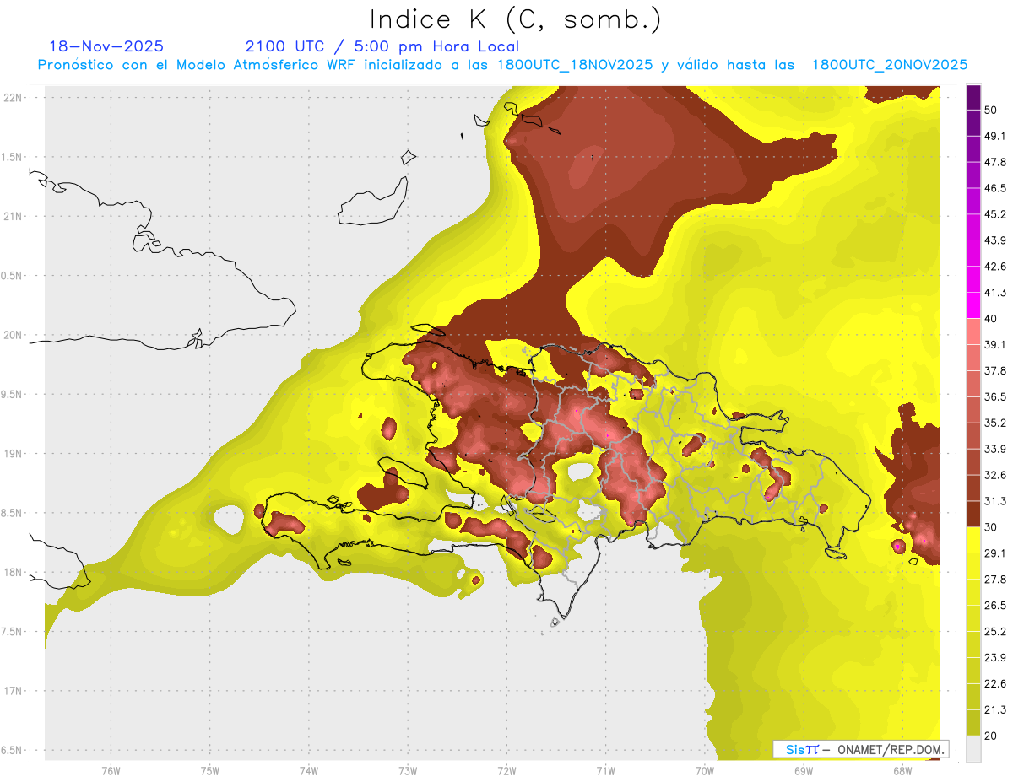Image resolution: width=1013 pixels, height=782 pixels.
Task: Pick the colorbar swatch between 45.2 and 46.5
Action: pyautogui.click(x=973, y=201)
